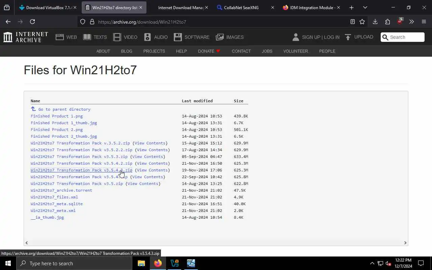The width and height of the screenshot is (432, 270).
Task: Open a new tab with plus button
Action: [351, 7]
